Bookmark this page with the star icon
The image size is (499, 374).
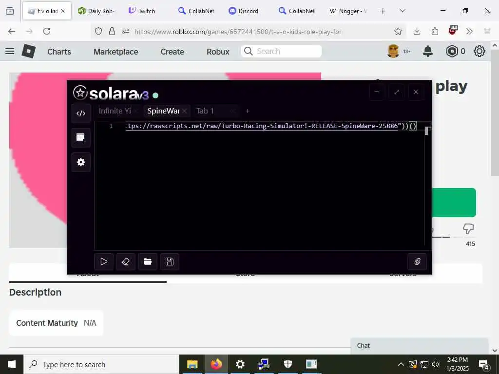[398, 31]
